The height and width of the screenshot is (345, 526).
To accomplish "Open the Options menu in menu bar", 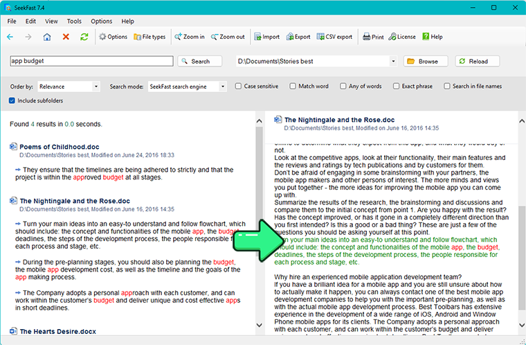I will (x=101, y=21).
